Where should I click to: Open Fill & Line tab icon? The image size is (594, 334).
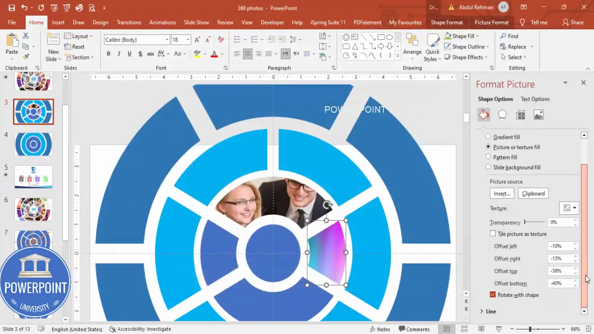click(484, 115)
